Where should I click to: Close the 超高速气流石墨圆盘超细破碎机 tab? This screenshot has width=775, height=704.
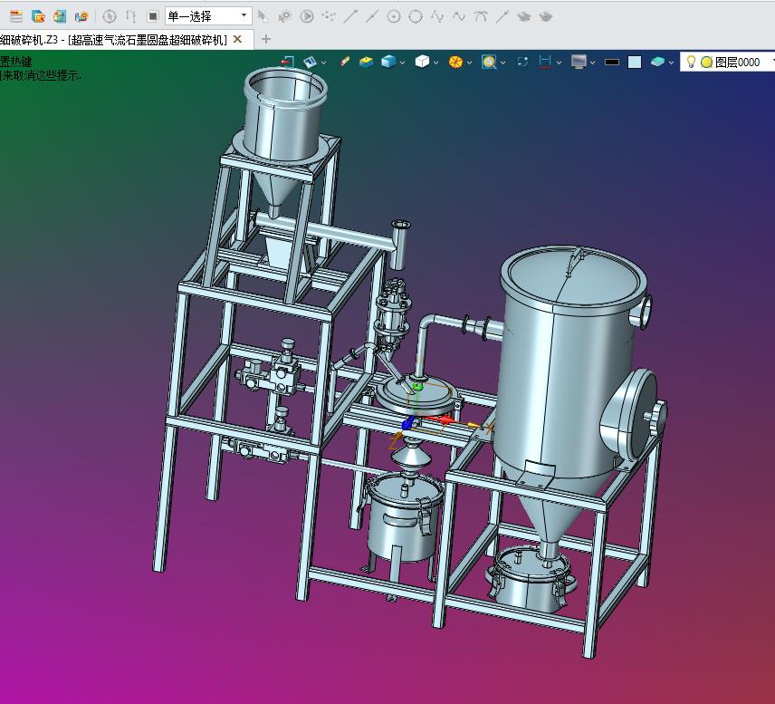tap(237, 39)
